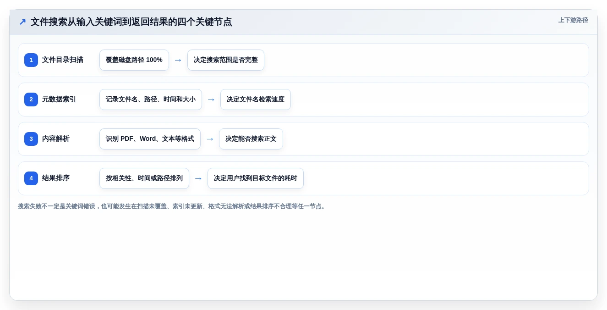Click the 决定用户找到目标文件的耗时 box
This screenshot has height=310, width=607.
point(256,178)
